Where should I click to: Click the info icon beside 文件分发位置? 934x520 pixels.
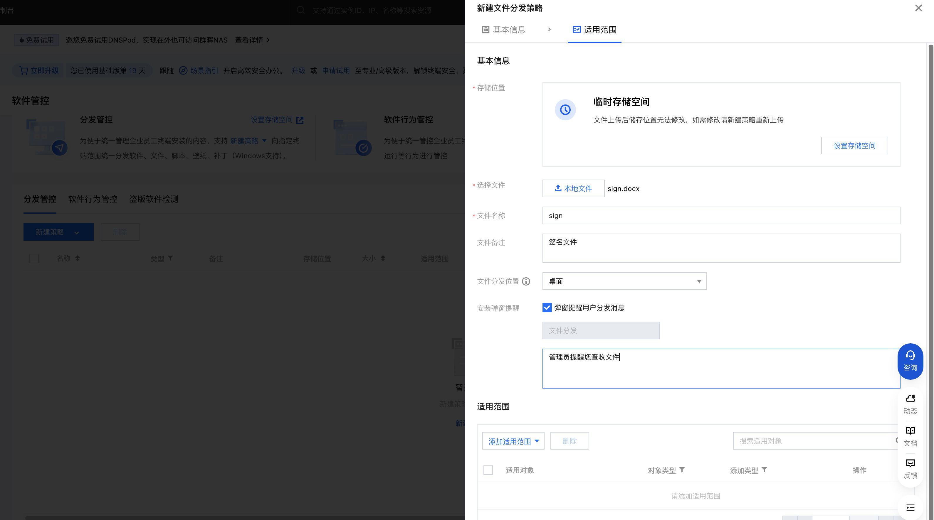(526, 281)
